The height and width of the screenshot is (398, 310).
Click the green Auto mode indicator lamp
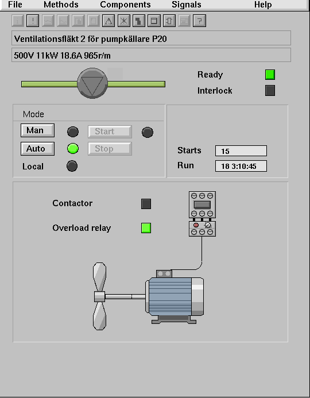coord(73,149)
